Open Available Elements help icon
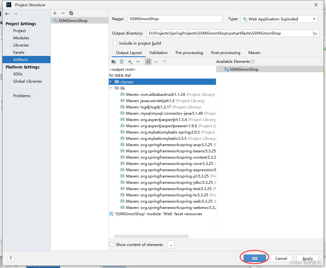This screenshot has width=326, height=268. 253,62
